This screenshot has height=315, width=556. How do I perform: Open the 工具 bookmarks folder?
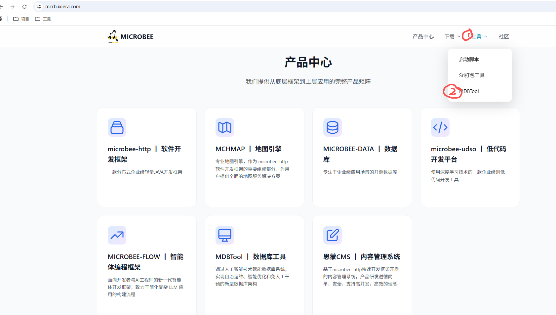point(43,19)
